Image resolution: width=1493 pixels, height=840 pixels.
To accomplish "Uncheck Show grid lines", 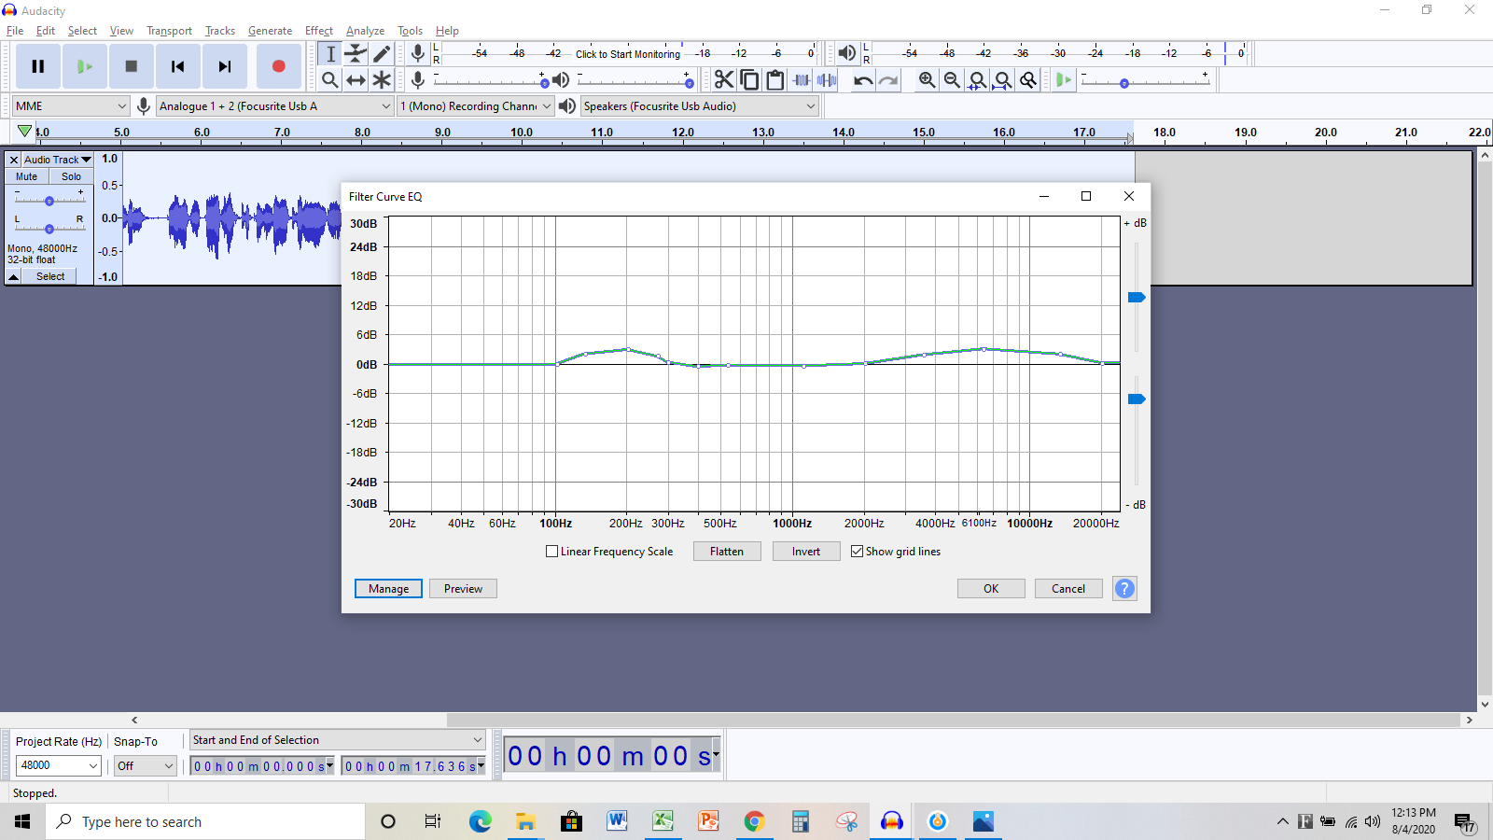I will click(x=858, y=552).
